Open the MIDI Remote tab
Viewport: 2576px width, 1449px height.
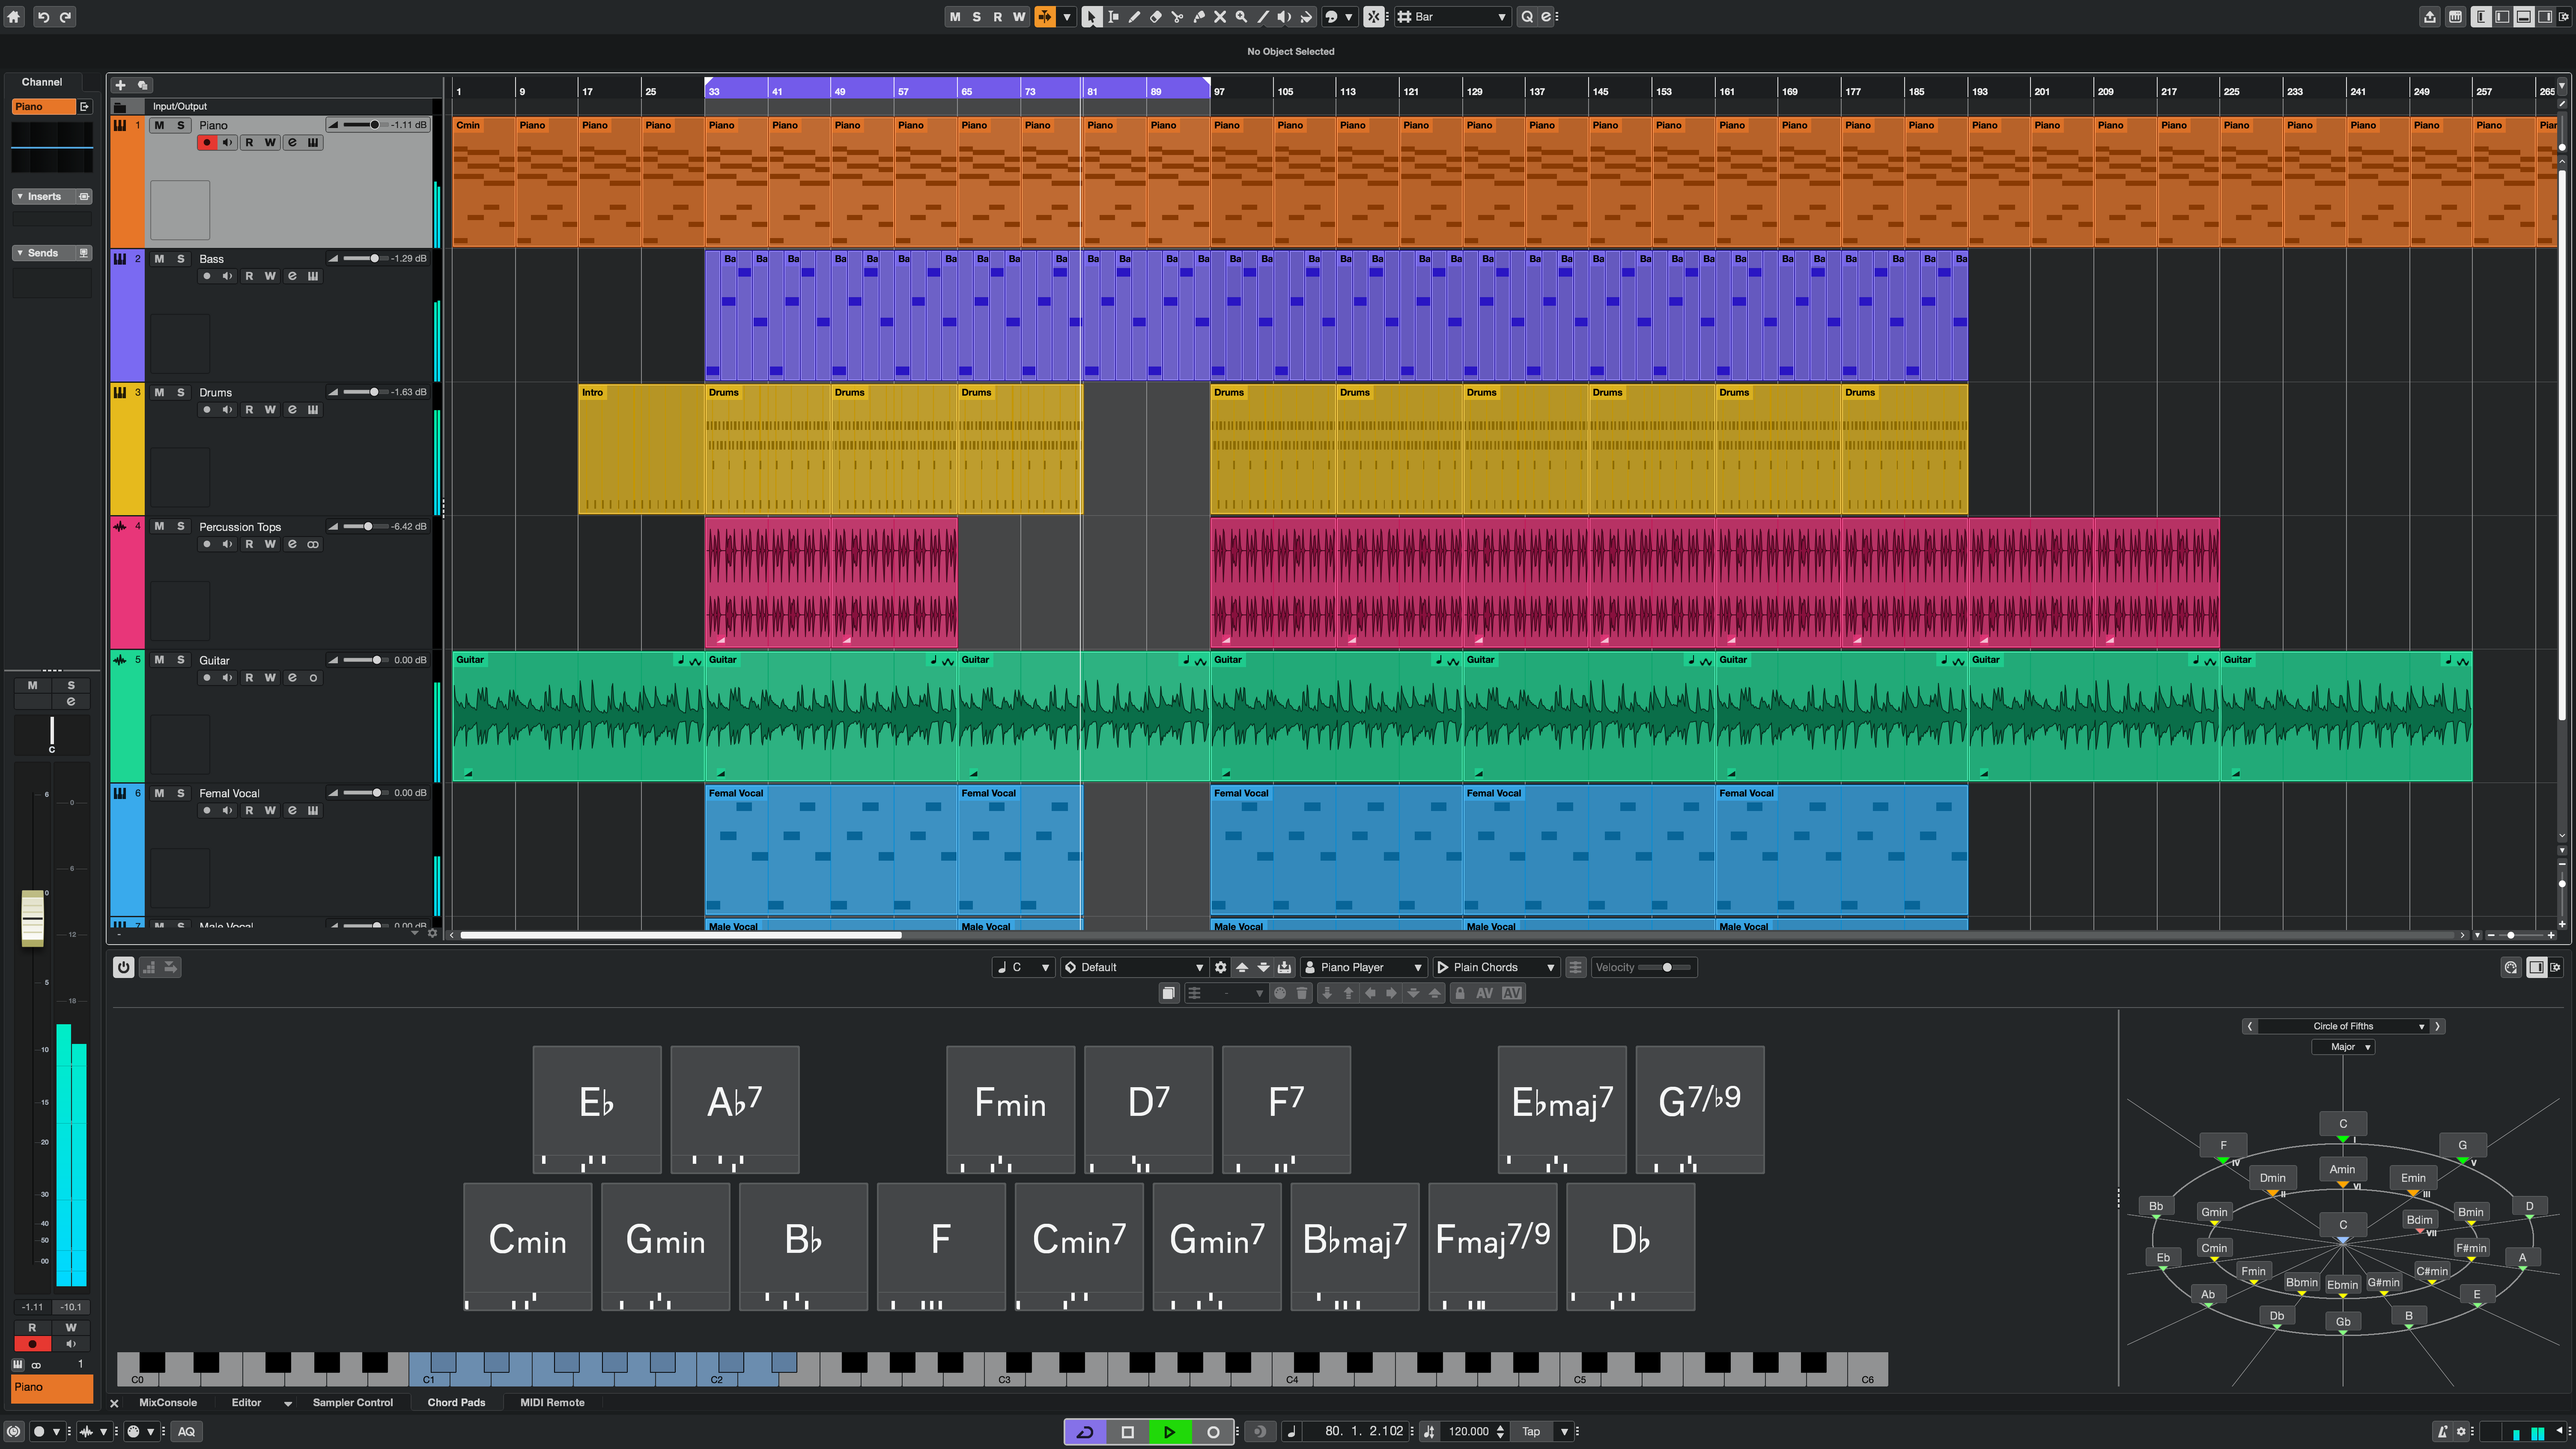pos(552,1402)
